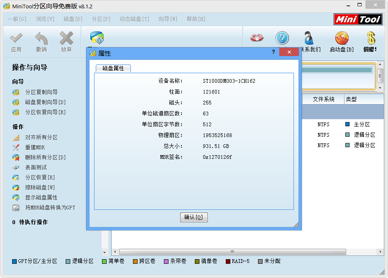Viewport: 388px width, 278px height.
Task: Click the 0 pending operations (待执行操作) label
Action: click(x=30, y=222)
